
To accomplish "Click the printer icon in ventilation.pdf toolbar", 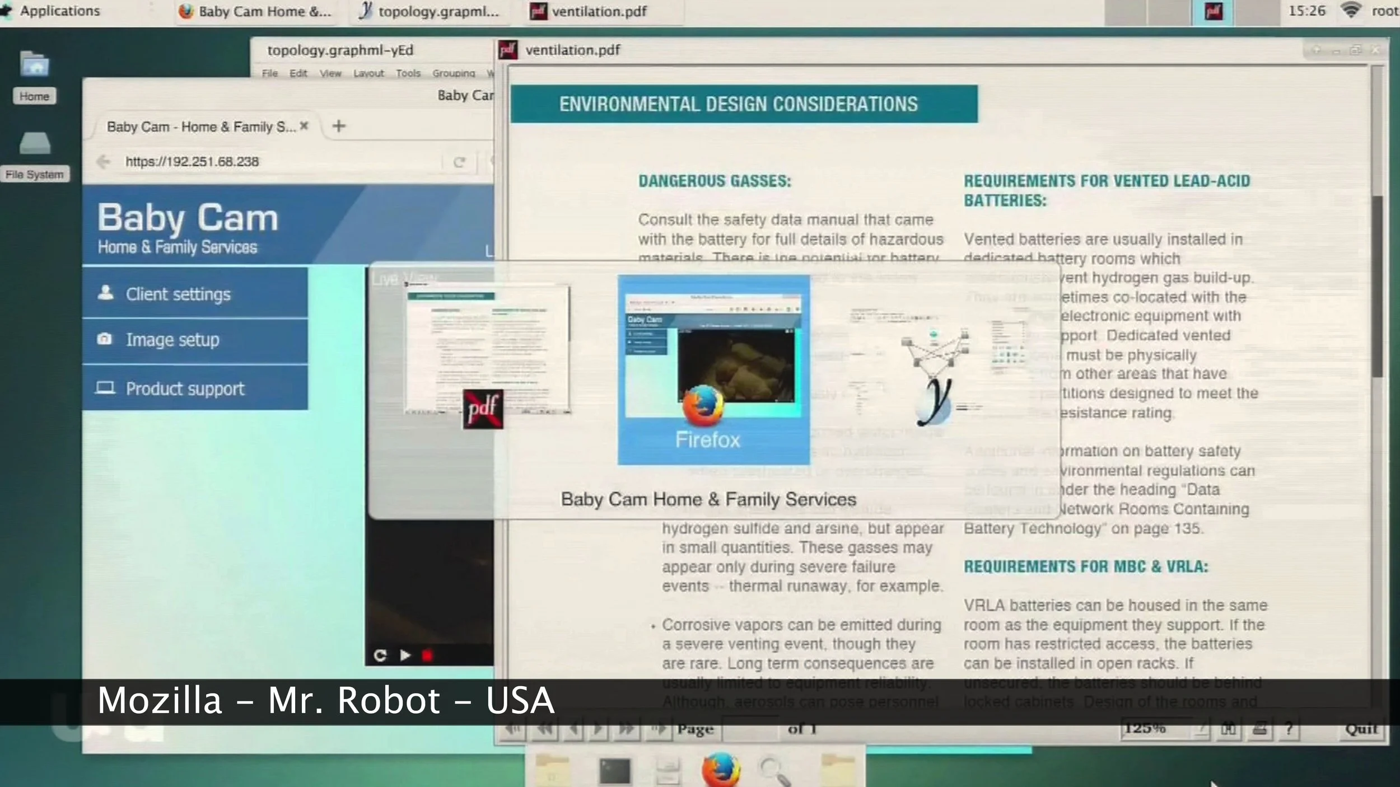I will coord(1260,728).
